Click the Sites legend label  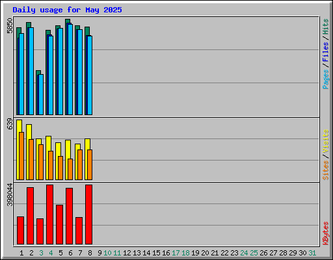[x=326, y=170]
